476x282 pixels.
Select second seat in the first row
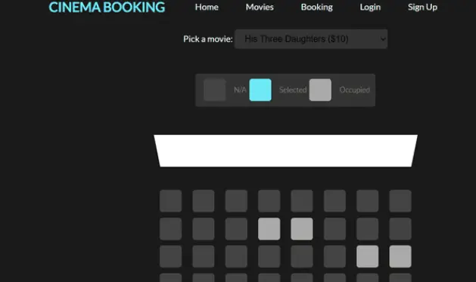204,201
